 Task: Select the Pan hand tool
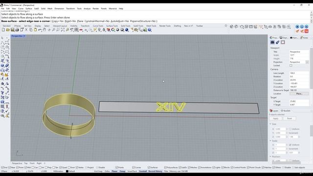45,30
